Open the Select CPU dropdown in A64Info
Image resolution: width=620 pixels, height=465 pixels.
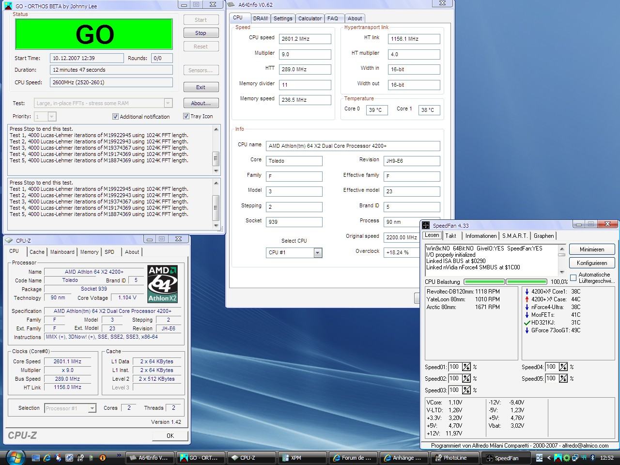[x=318, y=253]
